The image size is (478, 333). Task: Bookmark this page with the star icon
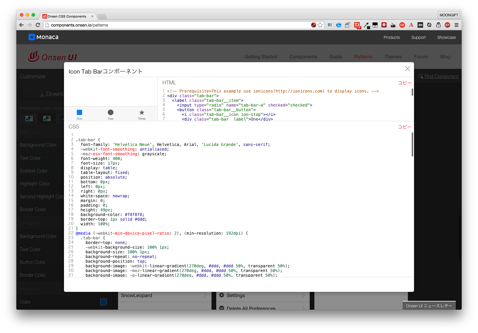click(x=320, y=25)
